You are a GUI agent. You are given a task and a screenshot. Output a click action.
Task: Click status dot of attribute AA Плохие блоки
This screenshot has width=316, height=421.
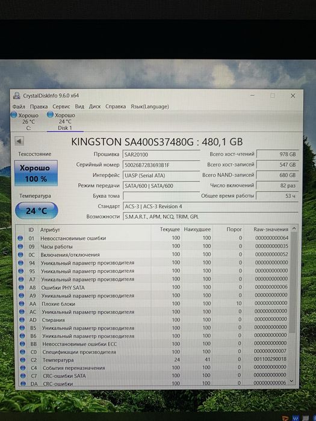coord(22,304)
